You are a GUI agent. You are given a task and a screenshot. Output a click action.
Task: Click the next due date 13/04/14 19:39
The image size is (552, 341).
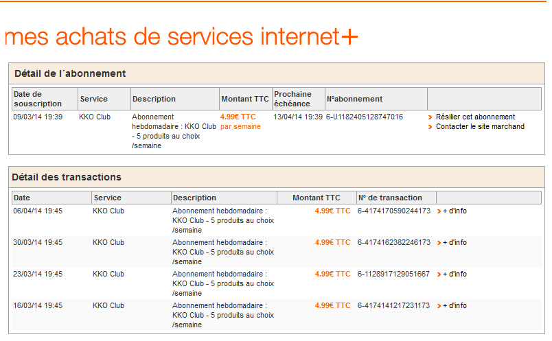tap(298, 117)
